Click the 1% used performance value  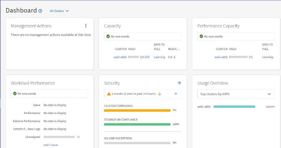click(x=251, y=57)
